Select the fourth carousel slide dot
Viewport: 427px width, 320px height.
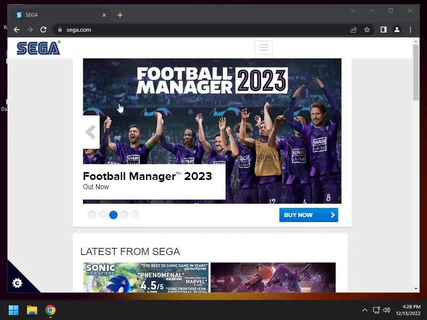point(124,215)
